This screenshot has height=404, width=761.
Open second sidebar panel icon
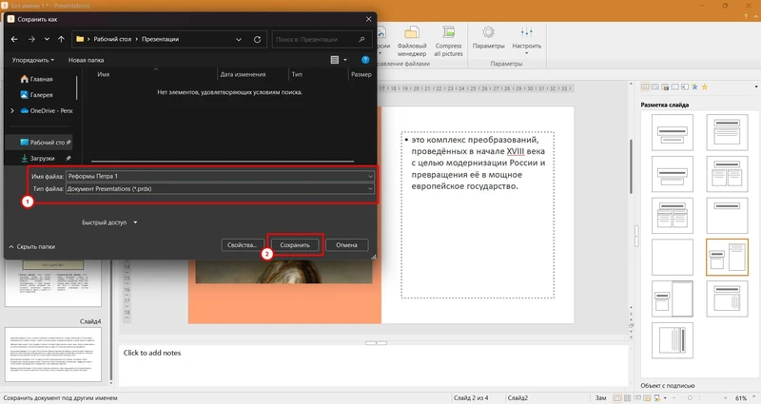pyautogui.click(x=655, y=87)
